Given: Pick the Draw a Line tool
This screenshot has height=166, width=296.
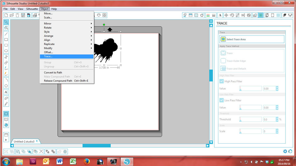Looking at the screenshot, I should pyautogui.click(x=6, y=34).
